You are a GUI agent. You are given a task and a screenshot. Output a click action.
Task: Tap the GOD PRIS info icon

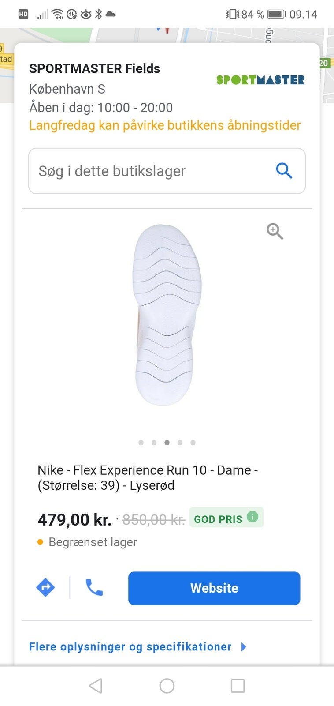[252, 516]
